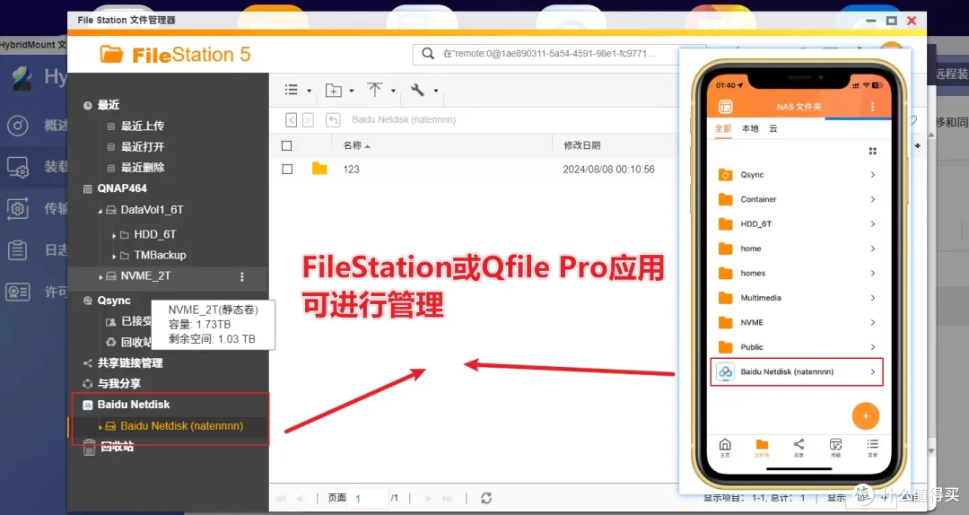Open upload dropdown arrow
The image size is (969, 515).
tap(393, 91)
